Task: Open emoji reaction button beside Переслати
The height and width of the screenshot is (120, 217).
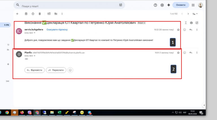Action: tap(70, 70)
